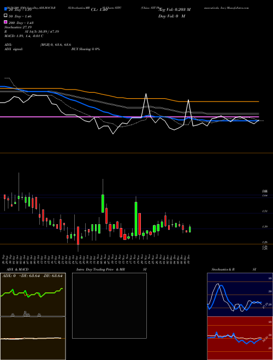Click the rightmost green candlestick on the price chart
273x360 pixels.
(x=190, y=229)
